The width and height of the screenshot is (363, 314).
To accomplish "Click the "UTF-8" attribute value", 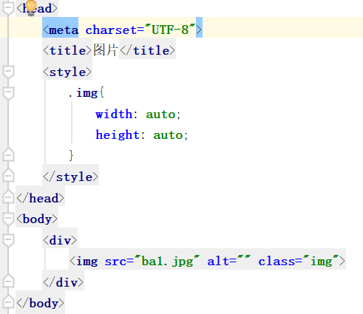I will pyautogui.click(x=170, y=30).
